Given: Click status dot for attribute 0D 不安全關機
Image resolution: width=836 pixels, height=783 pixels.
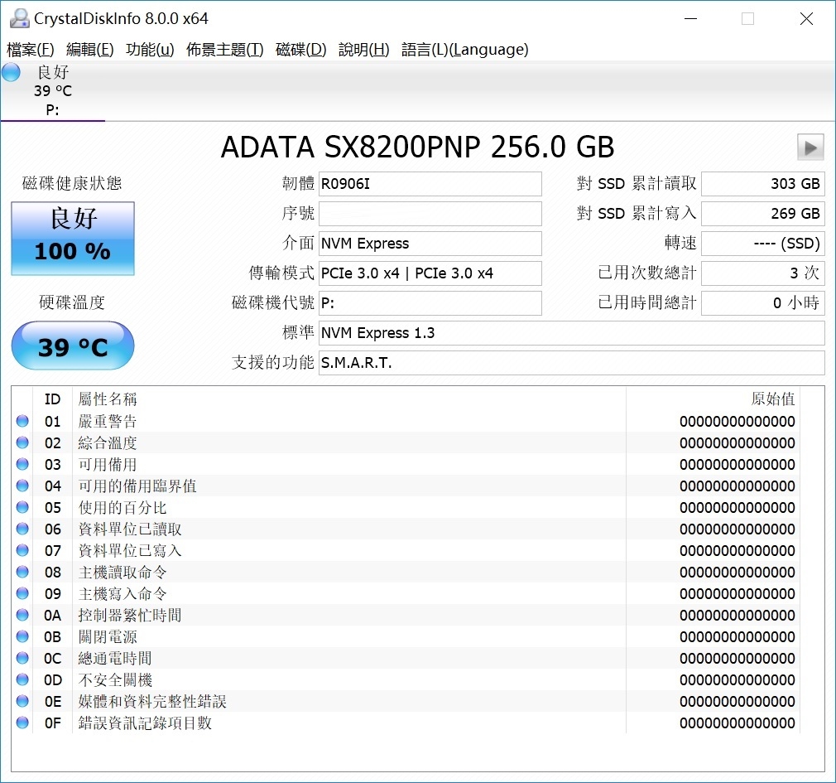Looking at the screenshot, I should 22,679.
